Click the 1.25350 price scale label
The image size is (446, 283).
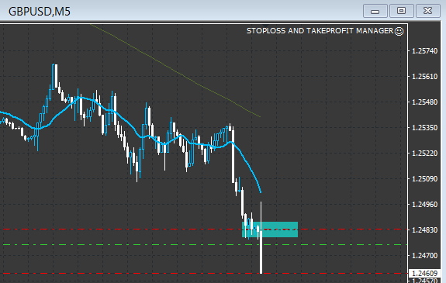pyautogui.click(x=424, y=128)
